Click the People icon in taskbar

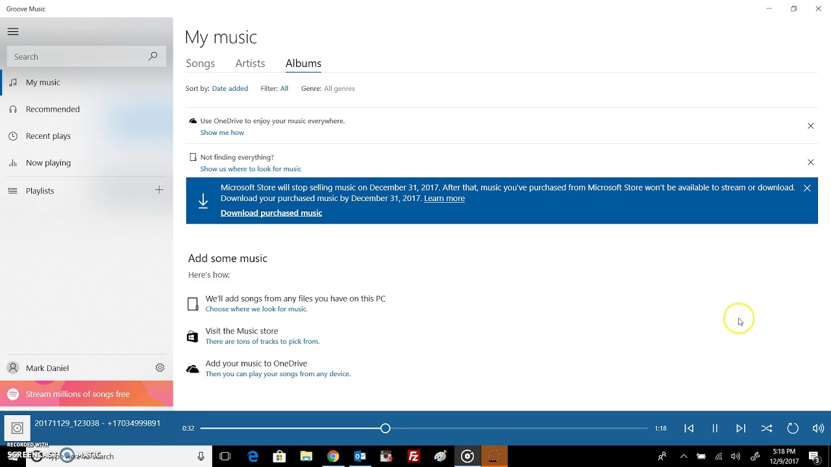coord(662,457)
